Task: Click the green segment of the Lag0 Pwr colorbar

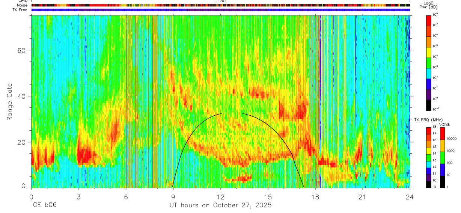Action: 428,62
